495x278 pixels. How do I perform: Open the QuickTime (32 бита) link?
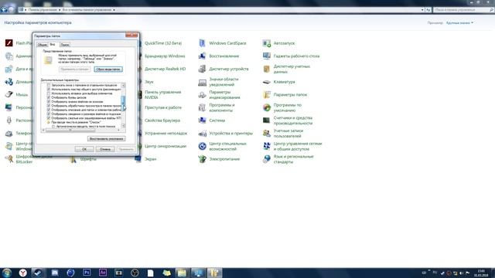(163, 43)
